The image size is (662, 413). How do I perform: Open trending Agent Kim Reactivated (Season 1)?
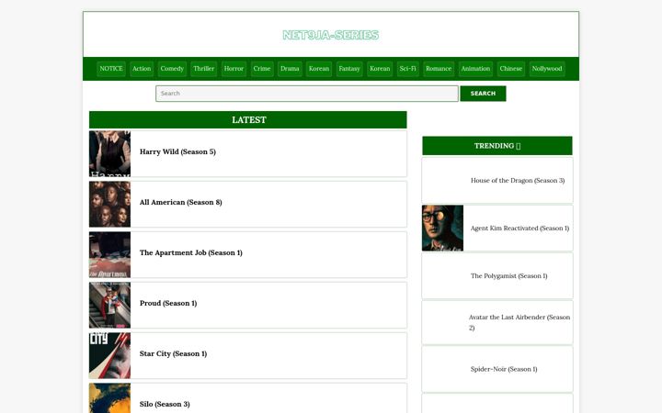[x=519, y=228]
